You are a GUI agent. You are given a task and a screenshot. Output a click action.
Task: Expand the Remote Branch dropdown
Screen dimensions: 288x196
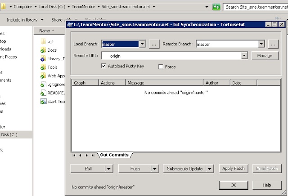261,44
